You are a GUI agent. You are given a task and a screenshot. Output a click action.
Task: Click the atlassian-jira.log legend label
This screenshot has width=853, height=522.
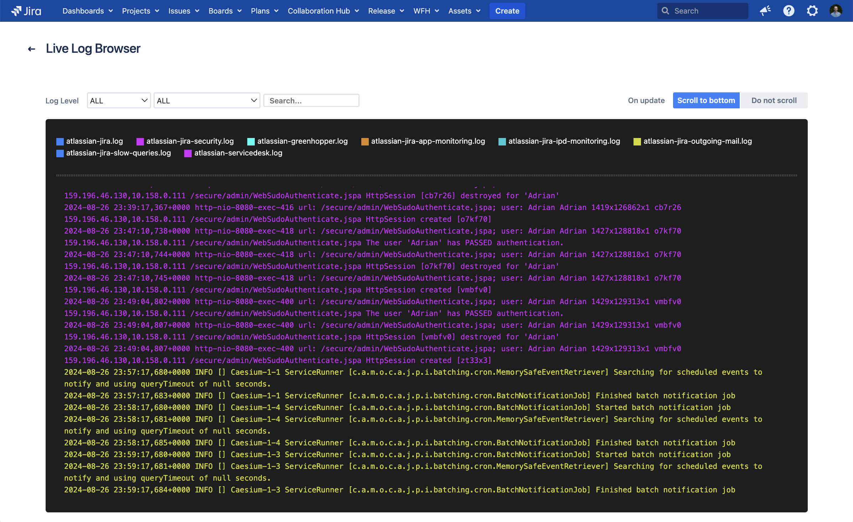[94, 141]
